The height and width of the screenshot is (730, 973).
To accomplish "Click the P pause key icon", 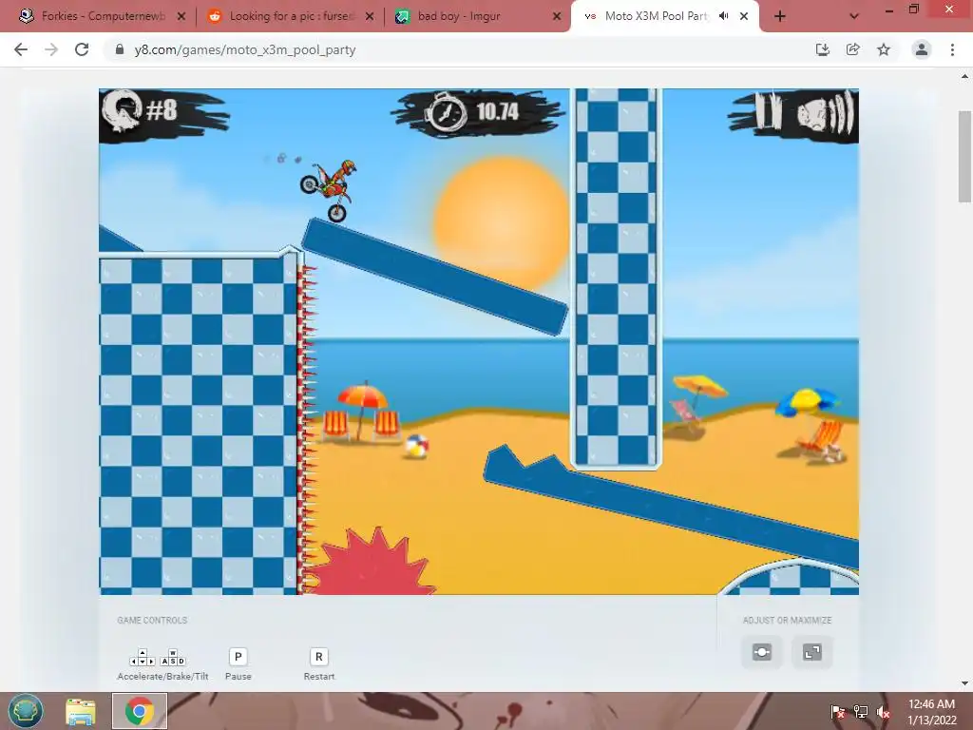I will pyautogui.click(x=238, y=657).
